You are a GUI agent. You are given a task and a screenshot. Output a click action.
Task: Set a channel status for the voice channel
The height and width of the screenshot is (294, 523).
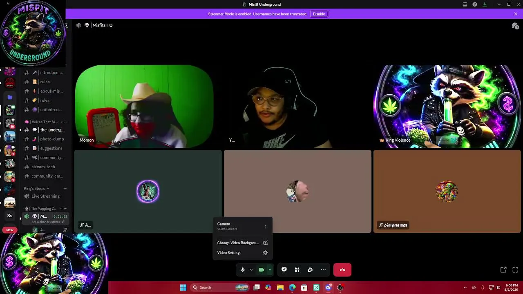point(48,222)
